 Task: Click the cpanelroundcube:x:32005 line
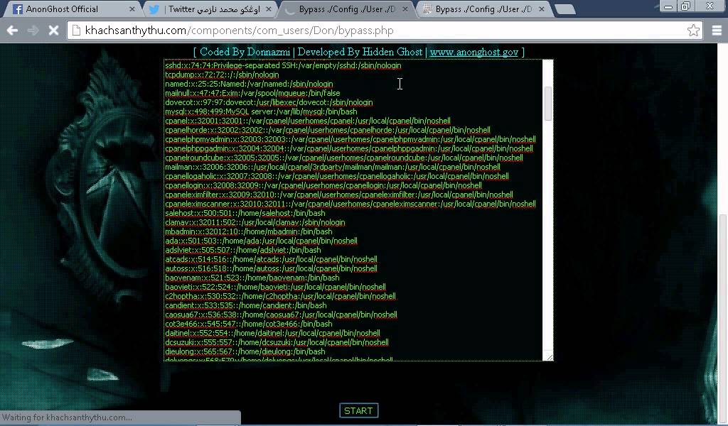(x=344, y=158)
